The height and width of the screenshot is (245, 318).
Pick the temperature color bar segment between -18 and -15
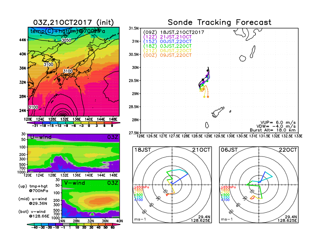click(46, 123)
